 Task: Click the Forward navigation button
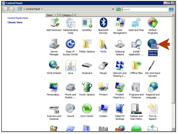(x=11, y=9)
